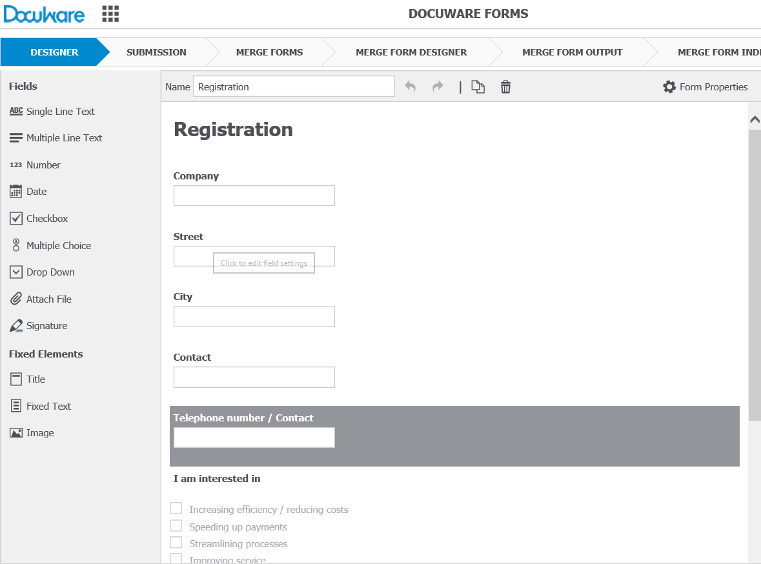761x564 pixels.
Task: Insert a Date field
Action: pos(37,191)
